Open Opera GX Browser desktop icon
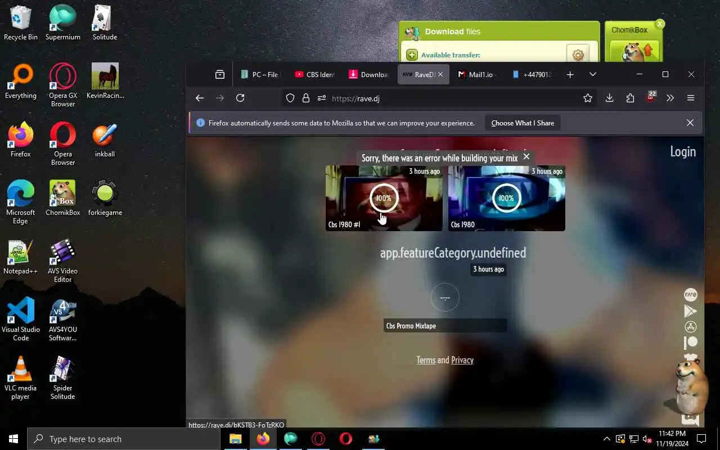The height and width of the screenshot is (450, 720). [x=63, y=85]
